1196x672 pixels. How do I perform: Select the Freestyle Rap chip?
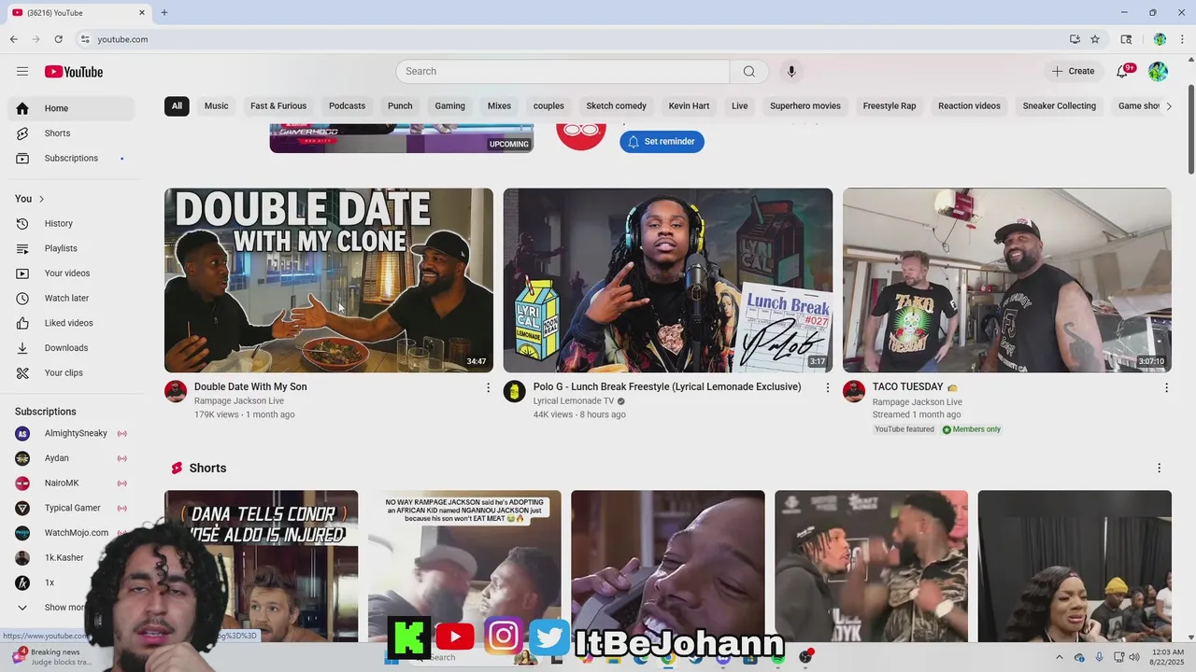pos(890,106)
